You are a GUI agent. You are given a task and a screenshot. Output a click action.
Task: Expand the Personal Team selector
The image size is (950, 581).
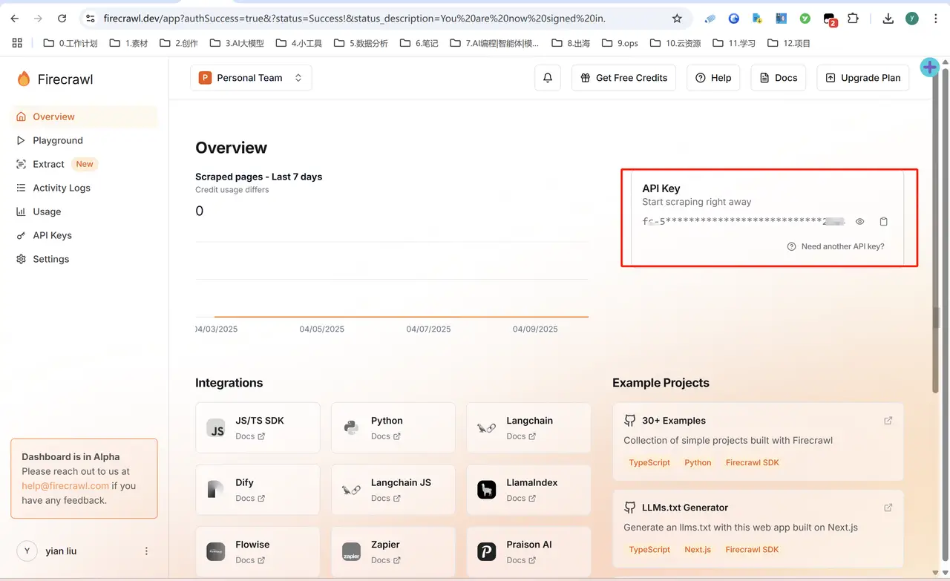click(251, 78)
